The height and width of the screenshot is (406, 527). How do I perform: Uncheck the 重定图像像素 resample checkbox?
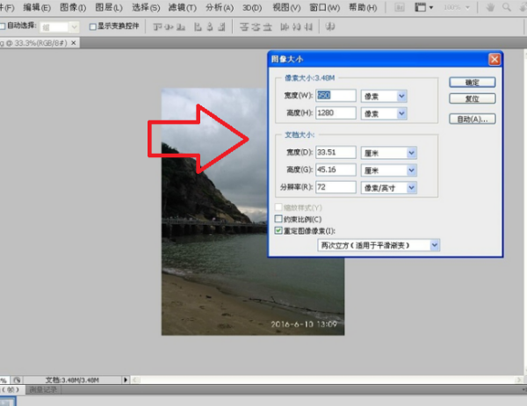tap(279, 229)
